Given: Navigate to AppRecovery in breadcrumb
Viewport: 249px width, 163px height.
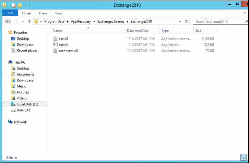Looking at the screenshot, I should [x=81, y=21].
